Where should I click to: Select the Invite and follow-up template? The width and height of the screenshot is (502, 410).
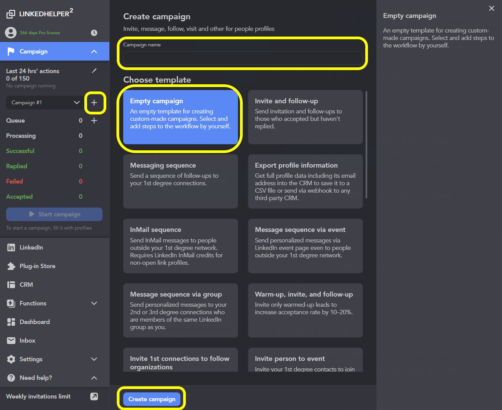(305, 117)
